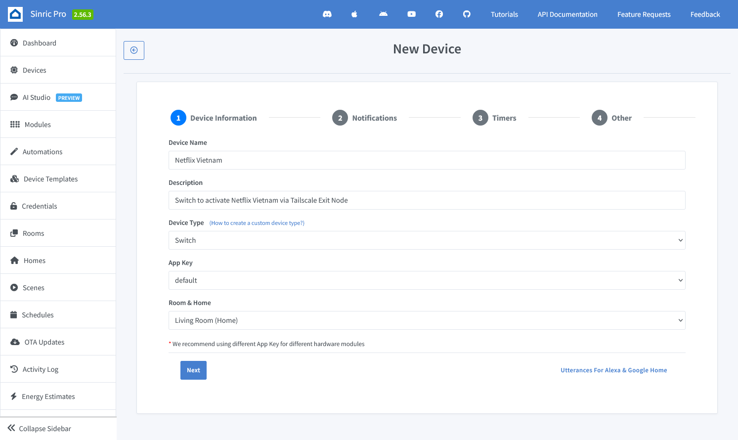738x440 pixels.
Task: Open Utterances For Alexa & Google Home
Action: coord(613,370)
